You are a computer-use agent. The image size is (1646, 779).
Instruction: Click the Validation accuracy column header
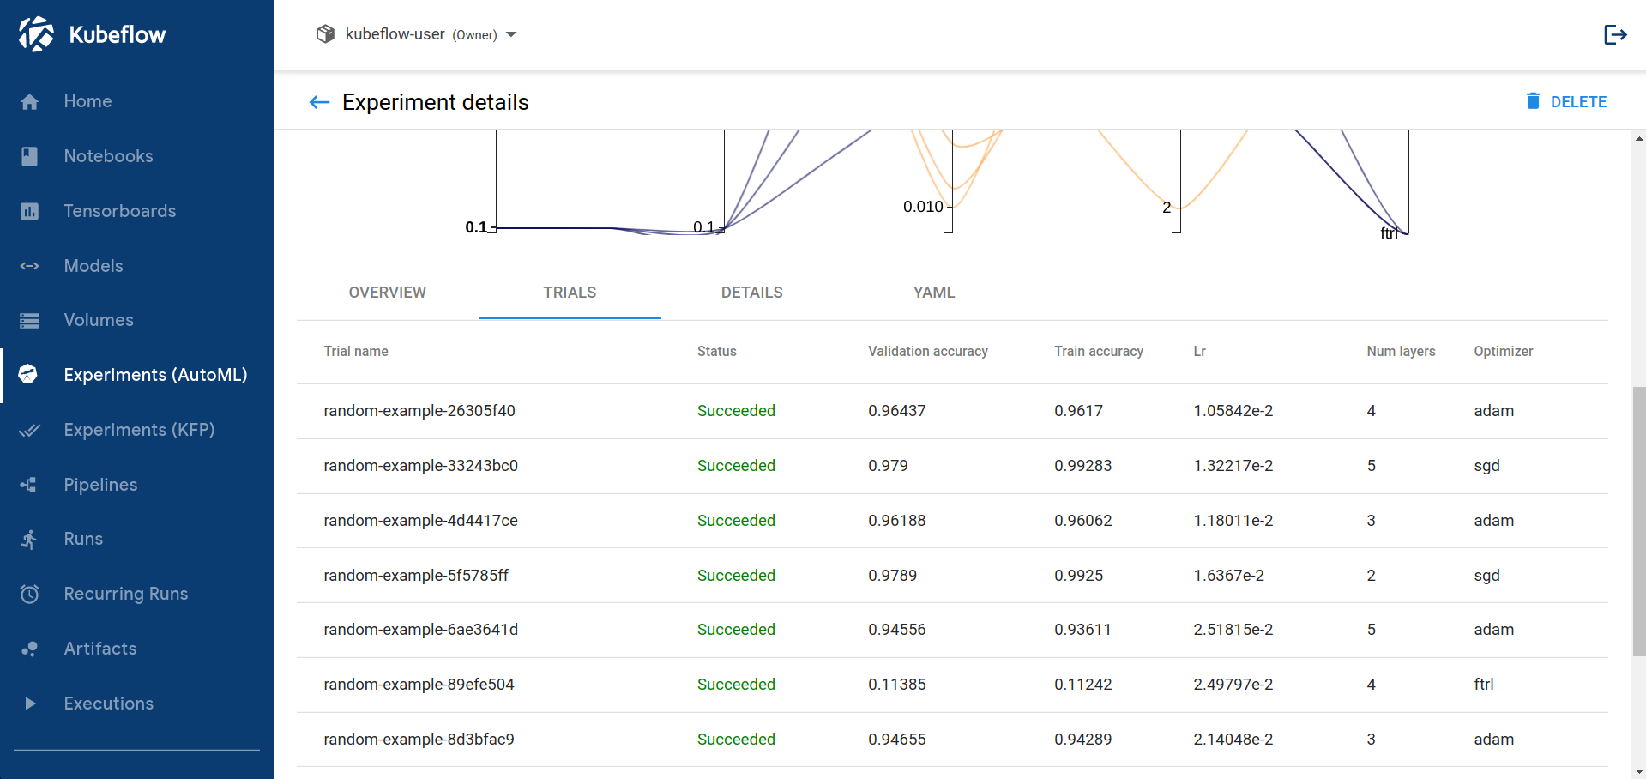tap(927, 352)
